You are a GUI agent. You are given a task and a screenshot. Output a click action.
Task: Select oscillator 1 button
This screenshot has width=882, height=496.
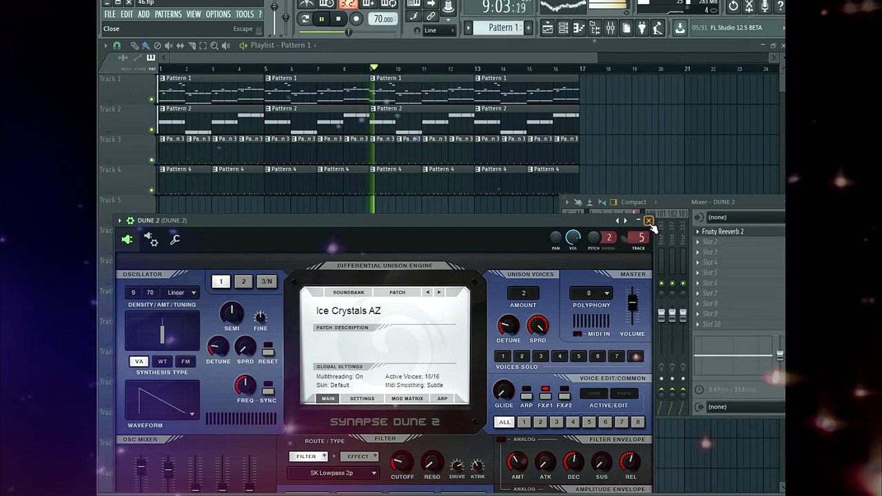pyautogui.click(x=221, y=281)
